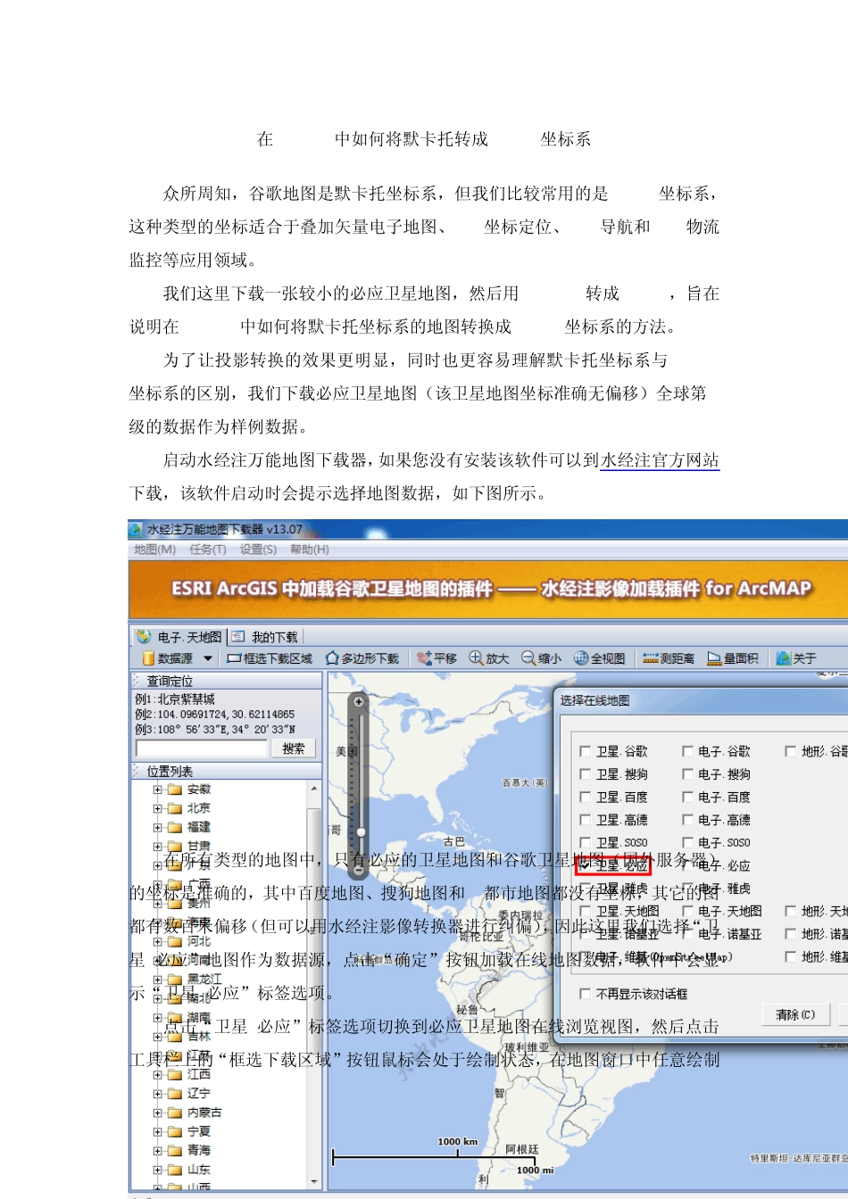Click the 江西 folder icon
This screenshot has height=1199, width=848.
pyautogui.click(x=175, y=1074)
